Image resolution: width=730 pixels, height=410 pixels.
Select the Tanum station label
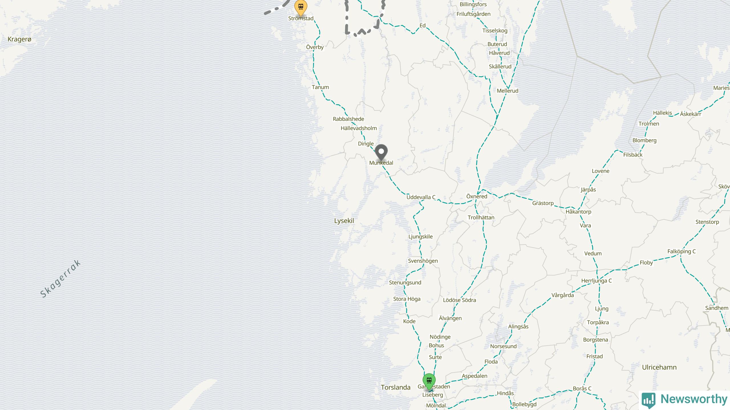(x=320, y=87)
